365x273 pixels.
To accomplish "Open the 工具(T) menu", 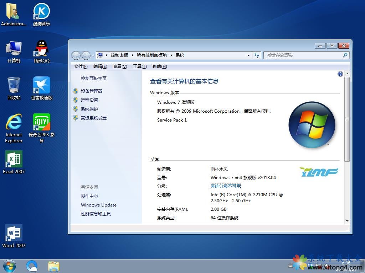I will (139, 66).
